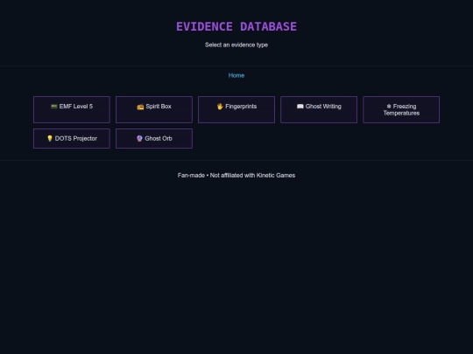This screenshot has height=354, width=473.
Task: Open the Ghost Writing evidence card
Action: (x=319, y=109)
